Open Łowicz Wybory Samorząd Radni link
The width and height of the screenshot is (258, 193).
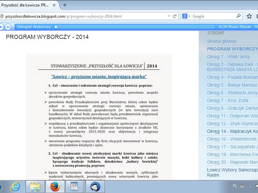coord(232,172)
